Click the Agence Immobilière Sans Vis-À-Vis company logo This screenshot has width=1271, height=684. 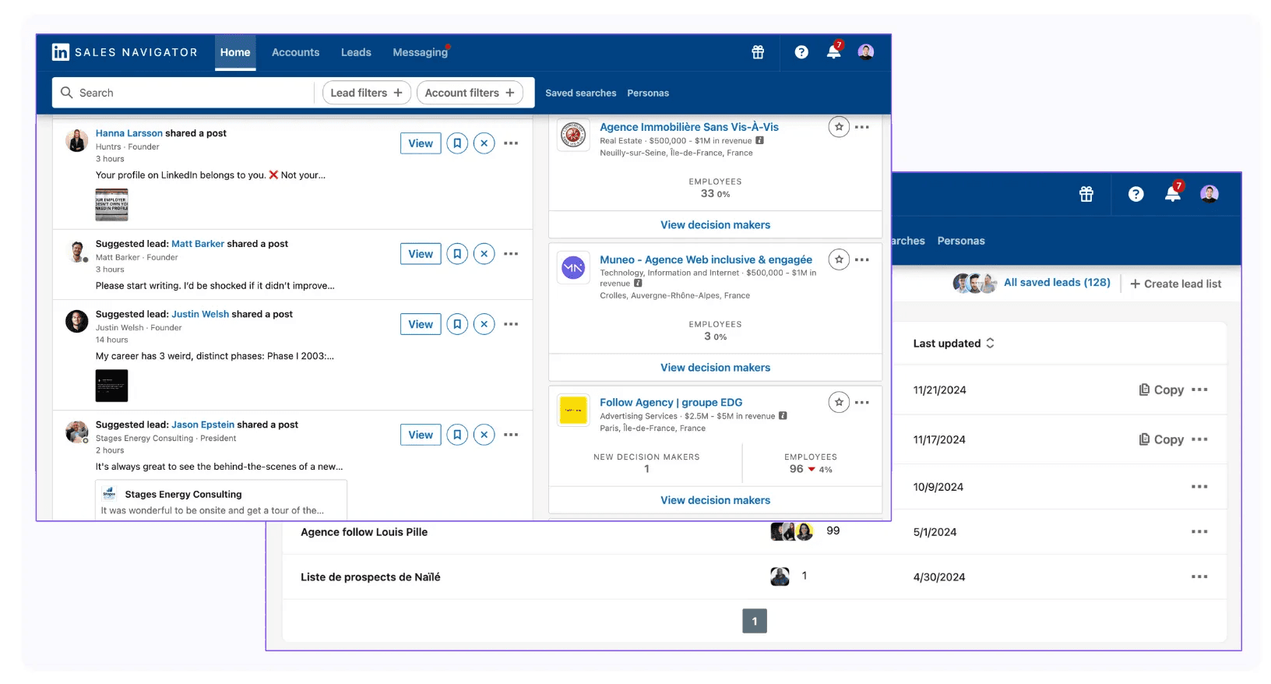pyautogui.click(x=573, y=136)
